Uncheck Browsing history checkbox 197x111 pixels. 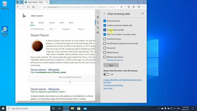pyautogui.click(x=105, y=21)
